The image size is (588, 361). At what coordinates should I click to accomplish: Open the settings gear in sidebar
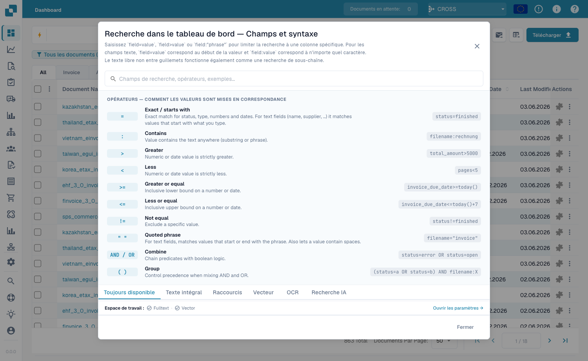[11, 262]
